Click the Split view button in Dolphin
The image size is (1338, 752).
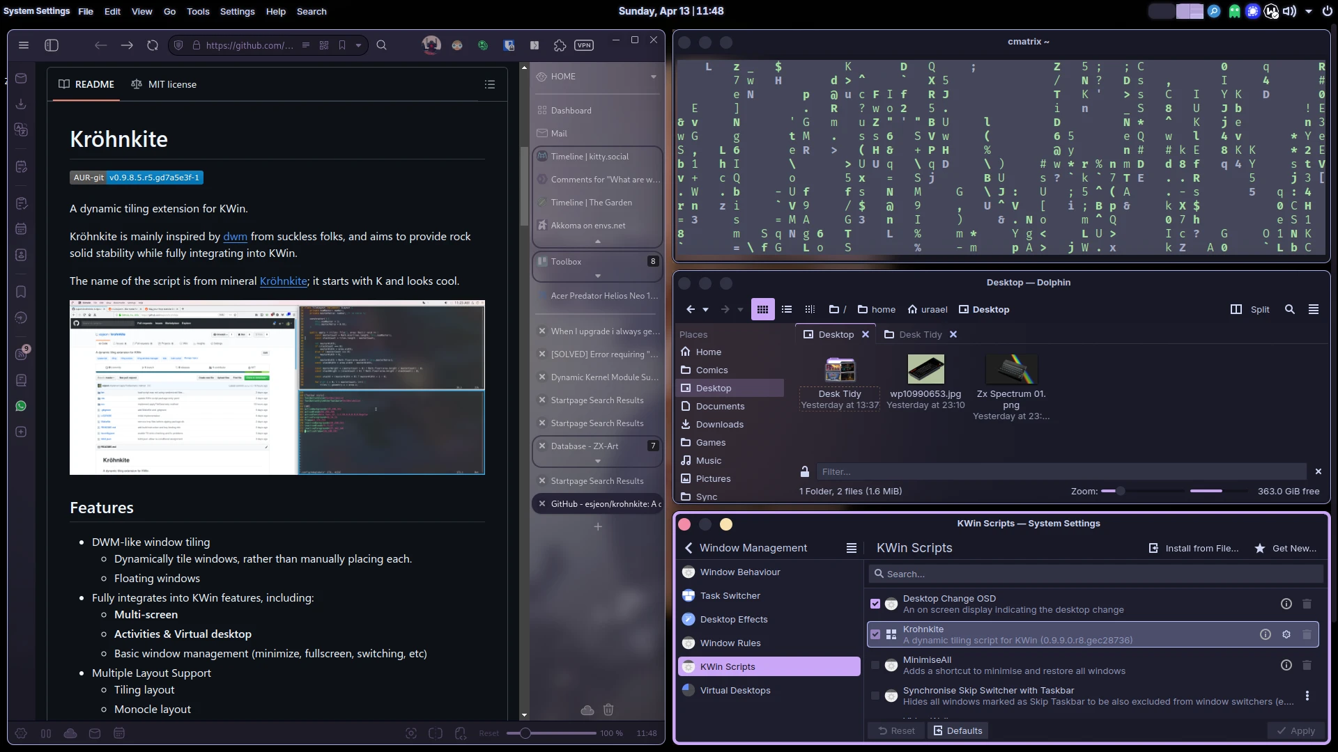[x=1250, y=309]
